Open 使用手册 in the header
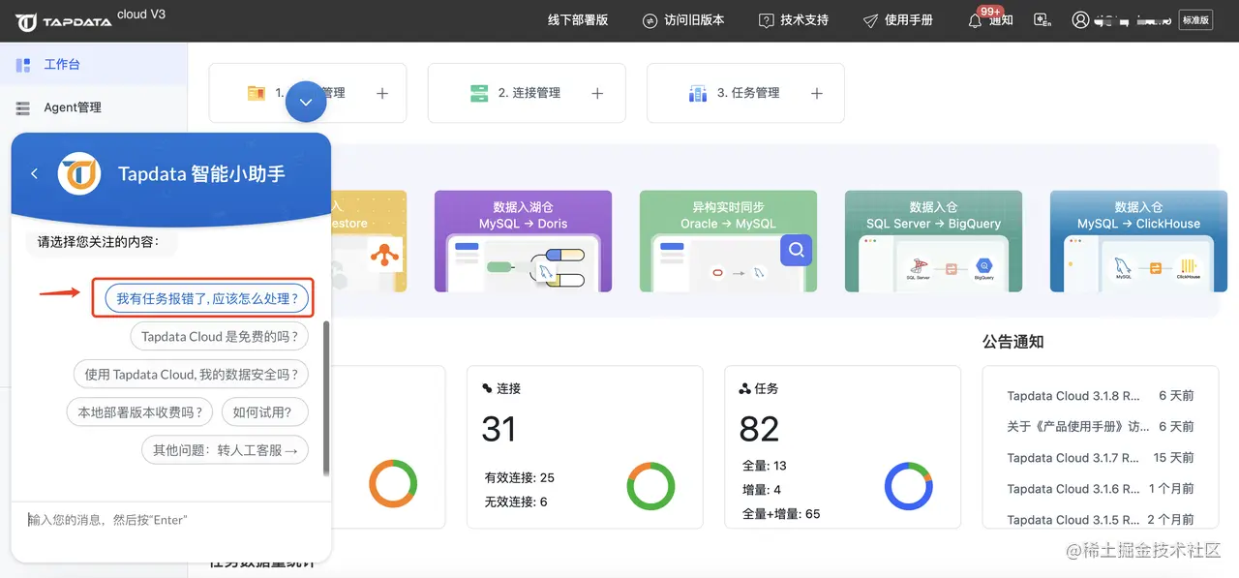 click(x=909, y=19)
